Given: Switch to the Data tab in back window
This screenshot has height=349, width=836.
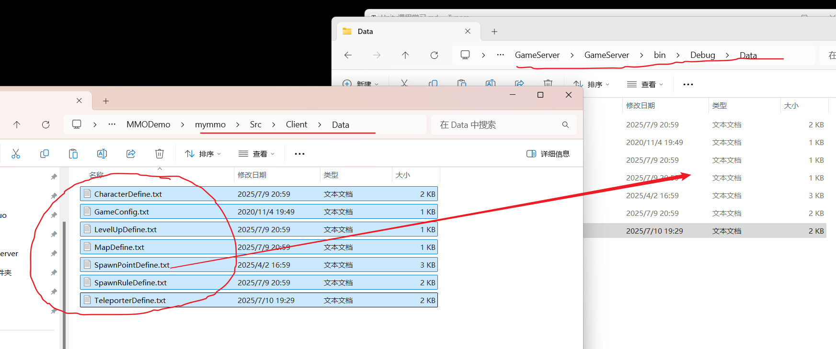Looking at the screenshot, I should click(383, 32).
